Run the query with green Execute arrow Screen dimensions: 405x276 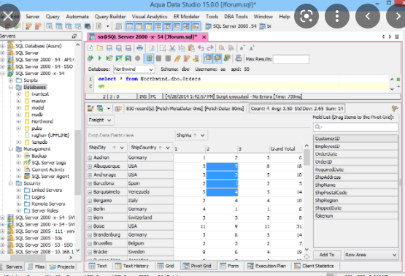point(100,58)
